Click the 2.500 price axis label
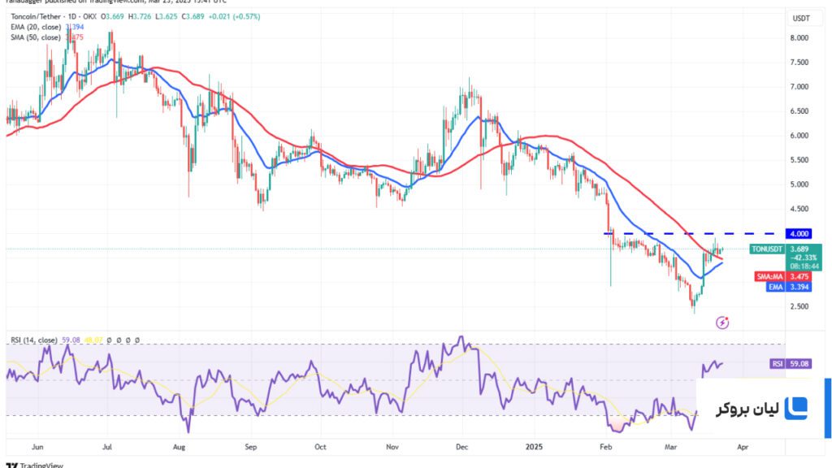The height and width of the screenshot is (468, 832). click(x=799, y=306)
